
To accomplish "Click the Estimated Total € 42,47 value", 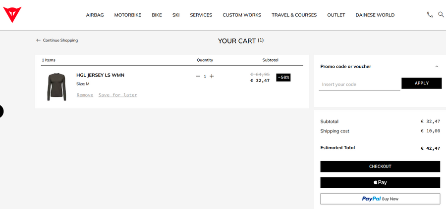I will click(430, 148).
